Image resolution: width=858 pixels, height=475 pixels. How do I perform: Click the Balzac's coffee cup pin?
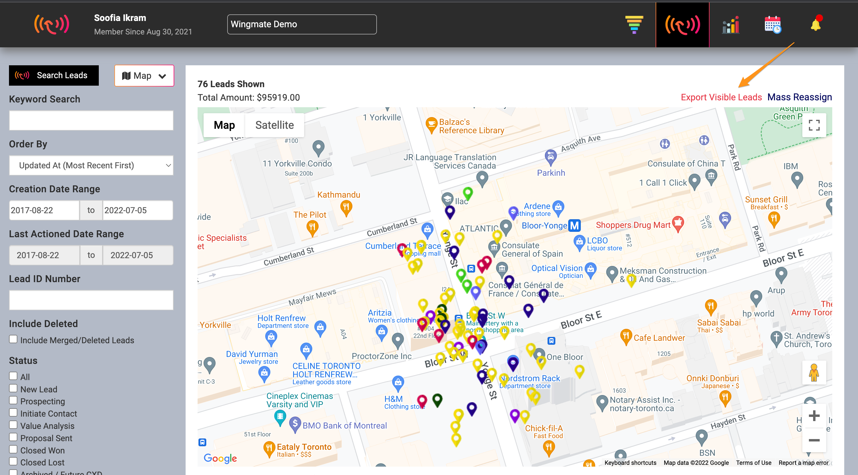[431, 125]
